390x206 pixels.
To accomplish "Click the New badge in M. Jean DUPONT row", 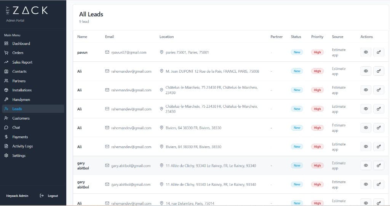I will coord(297,71).
